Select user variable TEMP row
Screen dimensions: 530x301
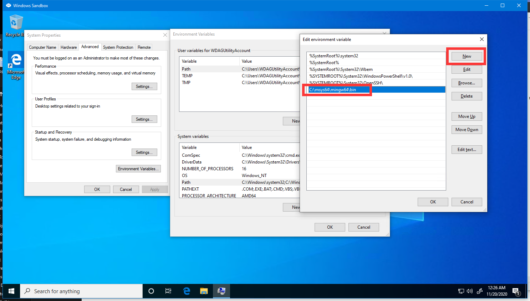point(240,76)
